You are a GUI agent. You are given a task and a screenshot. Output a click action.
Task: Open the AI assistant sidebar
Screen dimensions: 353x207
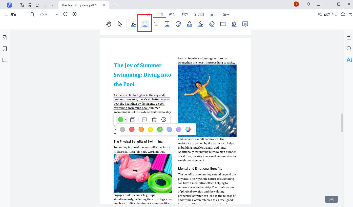tap(349, 60)
